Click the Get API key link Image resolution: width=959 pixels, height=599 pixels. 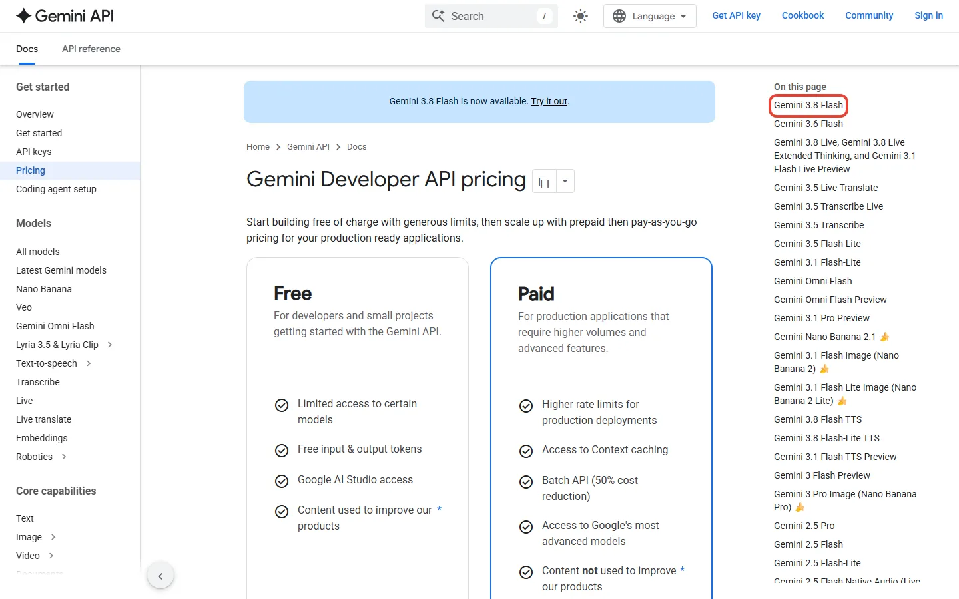737,15
